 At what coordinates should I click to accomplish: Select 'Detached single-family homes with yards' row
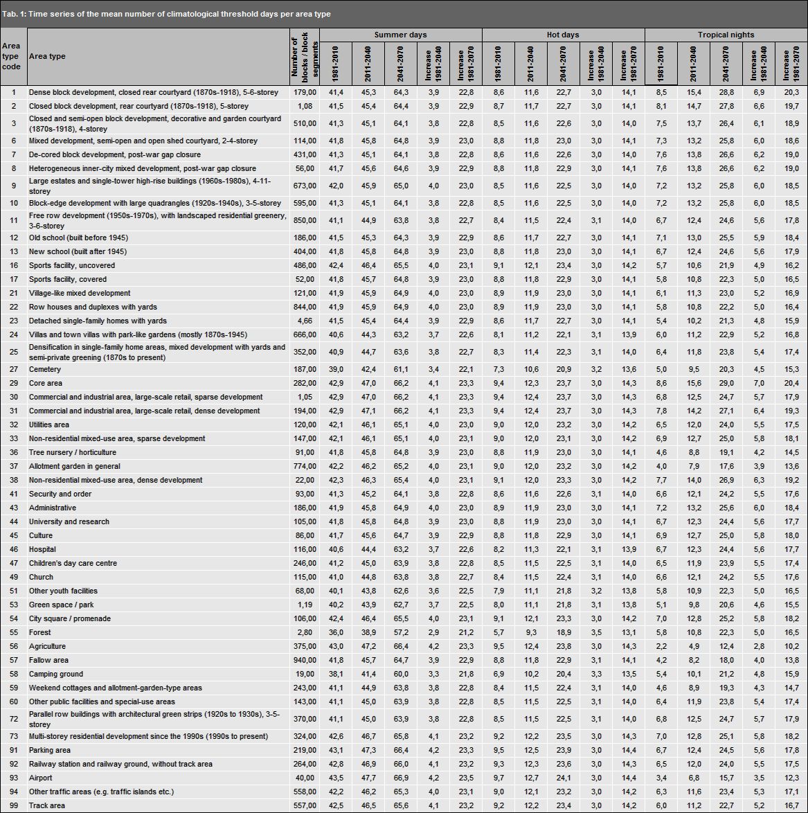[x=98, y=321]
